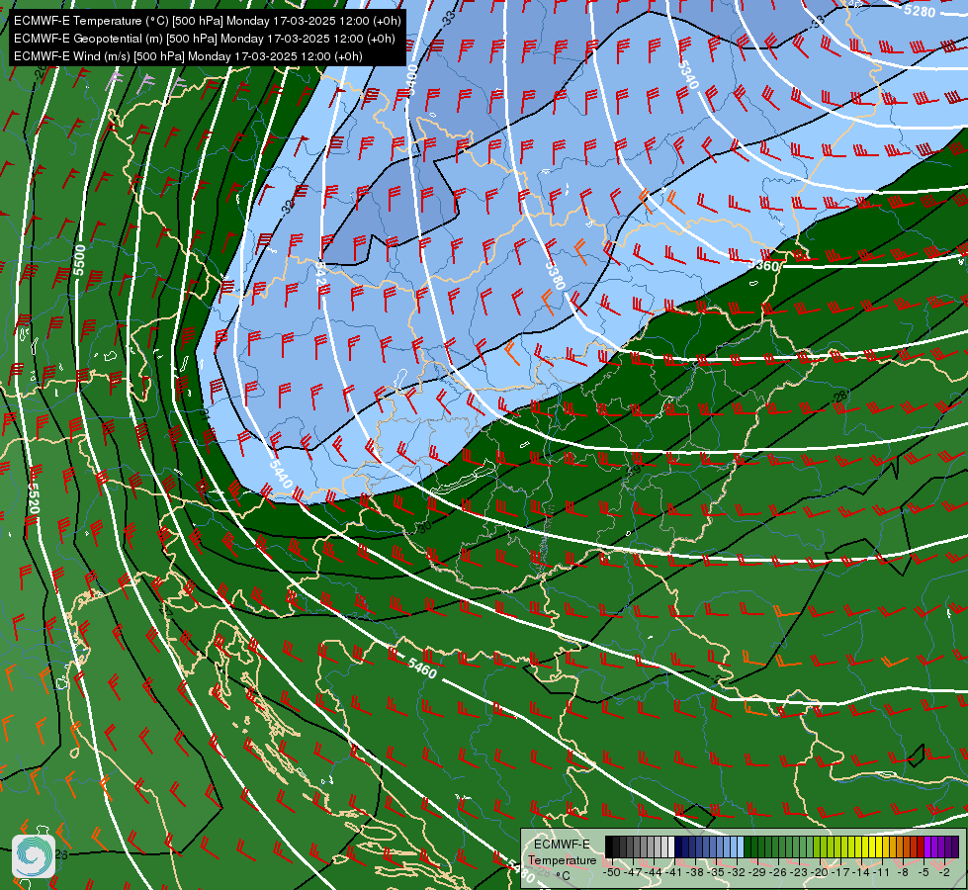This screenshot has height=890, width=968.
Task: Click the 5280 geopotential contour label
Action: tap(920, 11)
